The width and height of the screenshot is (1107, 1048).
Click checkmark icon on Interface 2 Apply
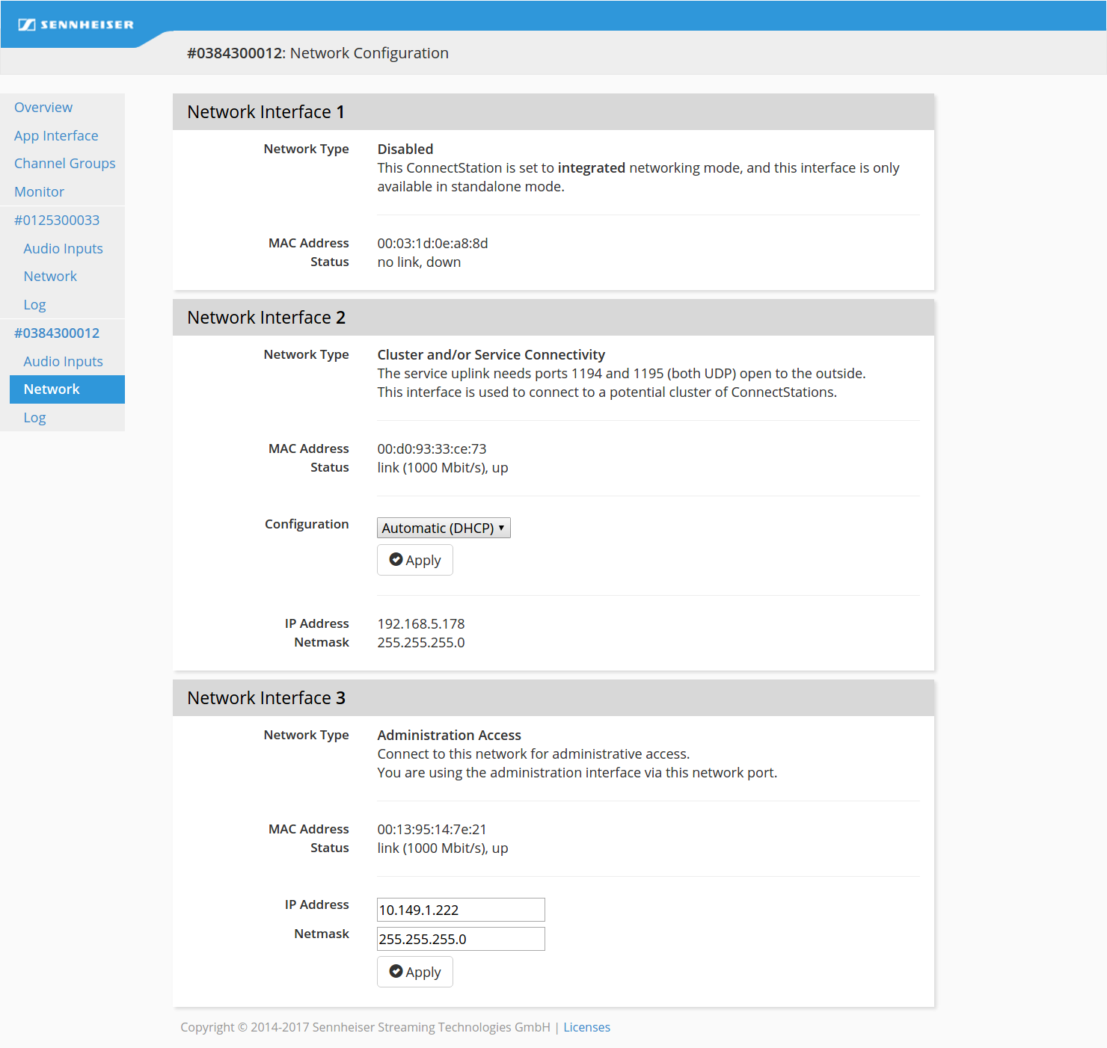pyautogui.click(x=396, y=560)
